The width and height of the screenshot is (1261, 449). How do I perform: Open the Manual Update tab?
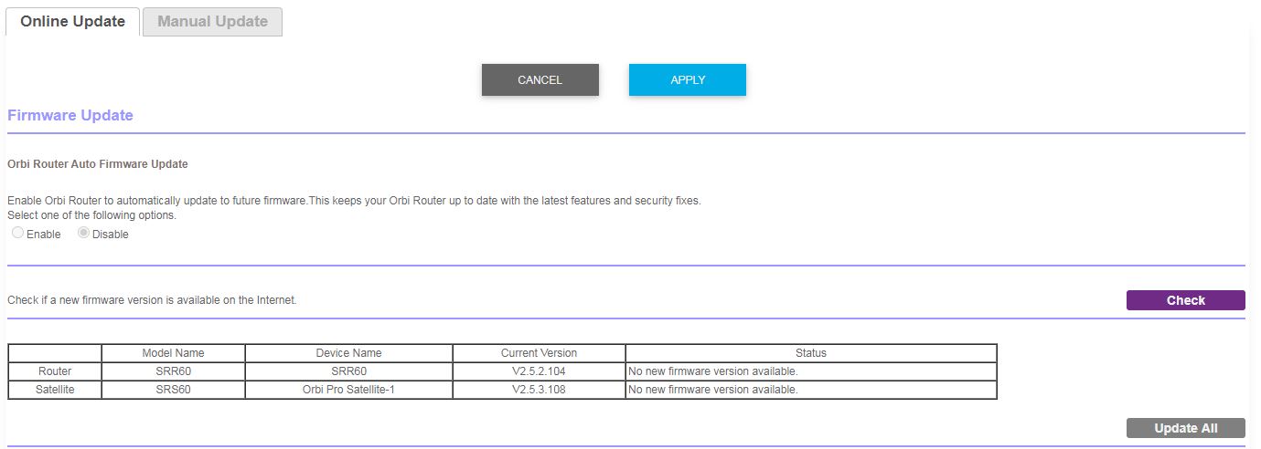[x=212, y=22]
